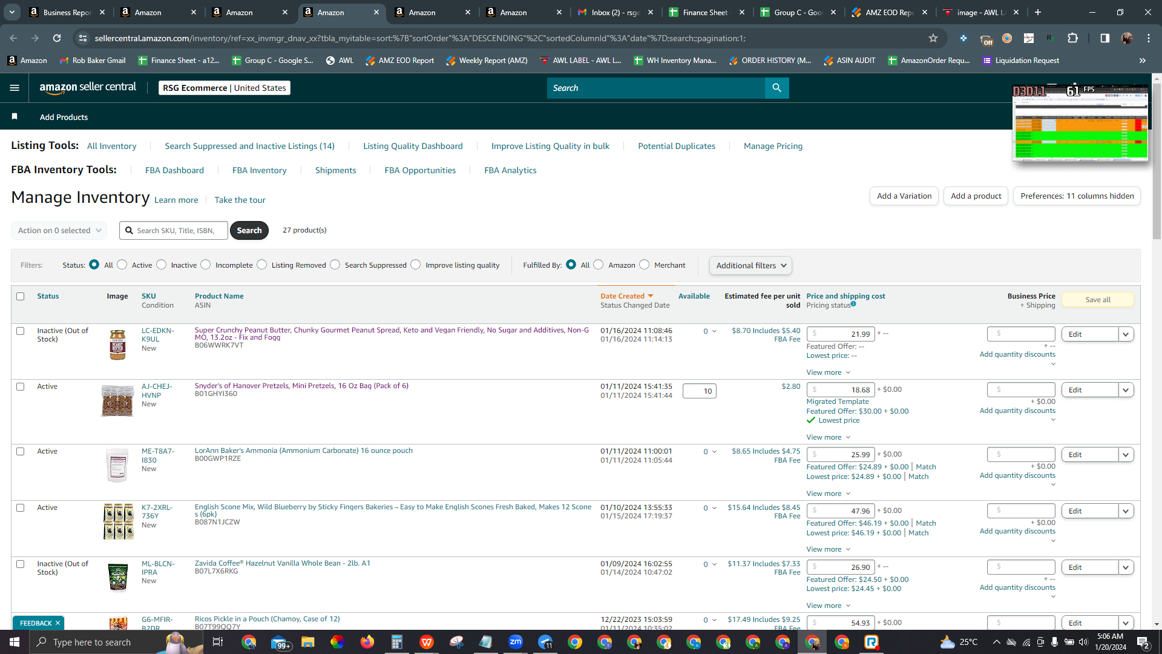
Task: Click the Add a product button
Action: point(976,196)
